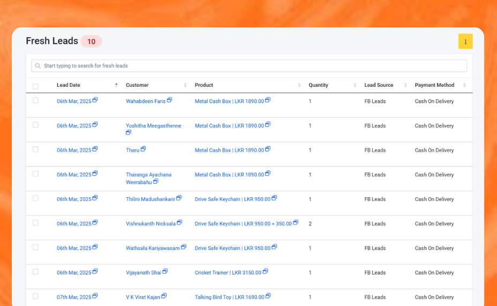Viewport: 497px width, 306px height.
Task: Sort by Quantity column arrows
Action: point(355,85)
